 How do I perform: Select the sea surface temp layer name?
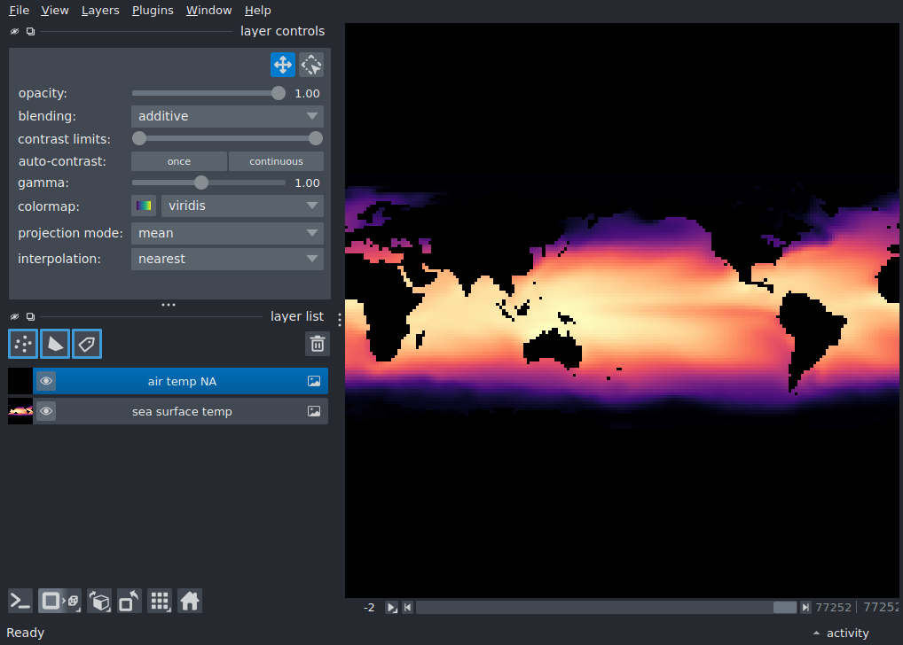pos(182,411)
